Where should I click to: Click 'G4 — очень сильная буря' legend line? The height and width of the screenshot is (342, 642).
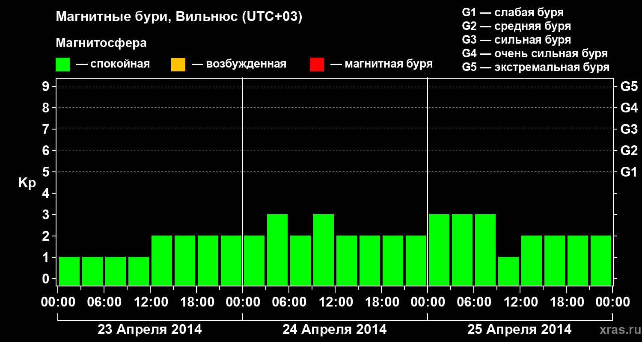[x=535, y=53]
